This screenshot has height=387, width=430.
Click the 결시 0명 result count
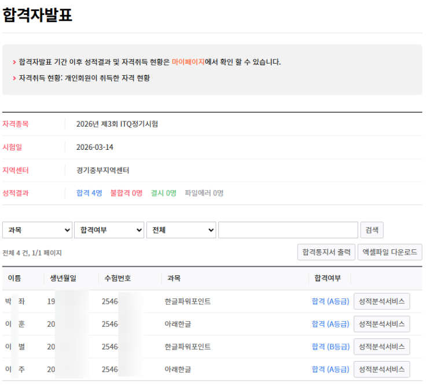point(163,193)
